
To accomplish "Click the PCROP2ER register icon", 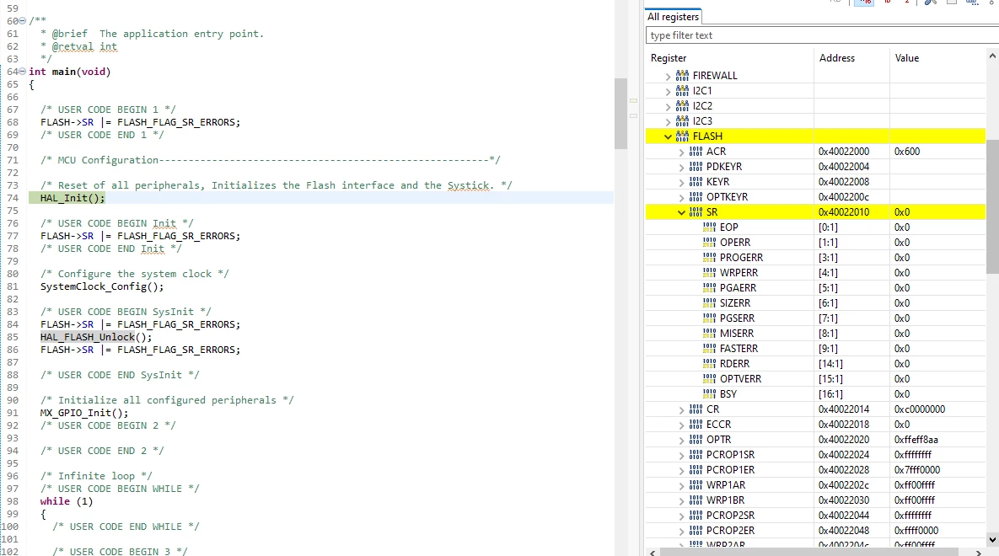I will point(696,531).
